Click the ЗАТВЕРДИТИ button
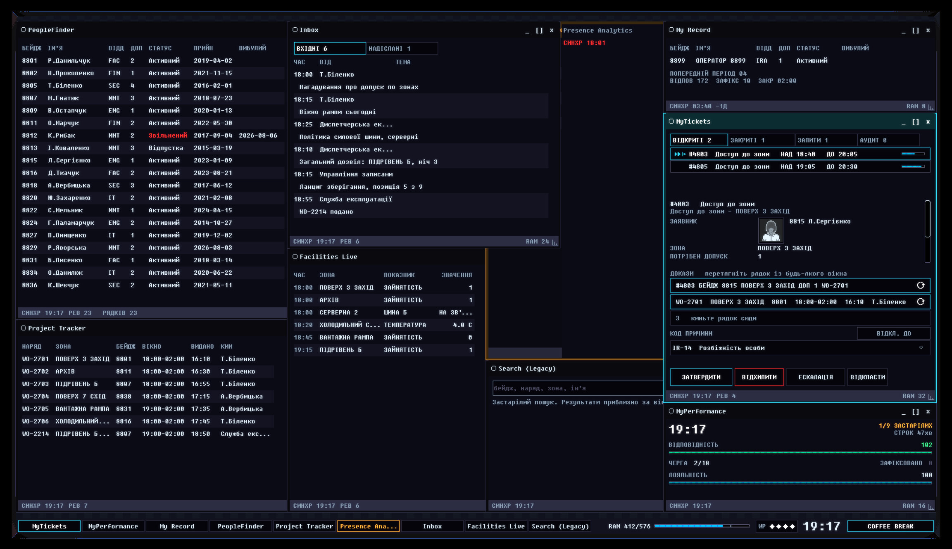Image resolution: width=952 pixels, height=549 pixels. (x=701, y=377)
